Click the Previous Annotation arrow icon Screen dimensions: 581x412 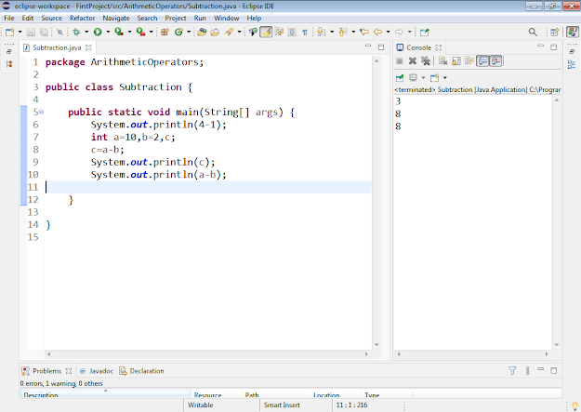(343, 33)
